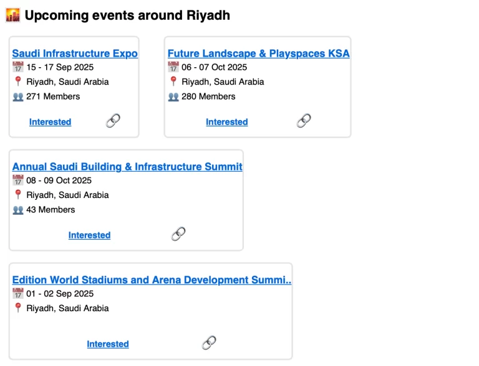
Task: Open Future Landscape & Playspaces KSA event page
Action: pos(258,54)
